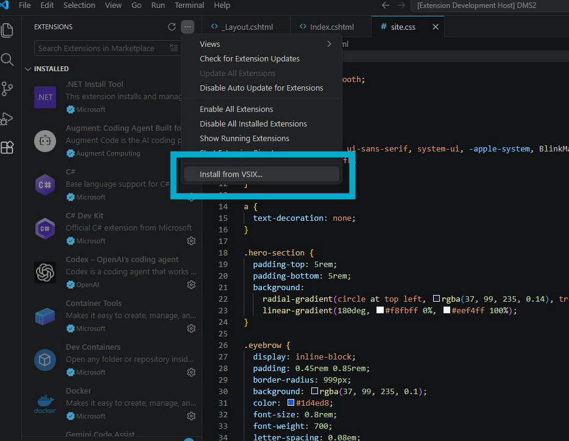This screenshot has height=441, width=569.
Task: Switch to the _Layout.cshtml tab
Action: click(x=246, y=27)
